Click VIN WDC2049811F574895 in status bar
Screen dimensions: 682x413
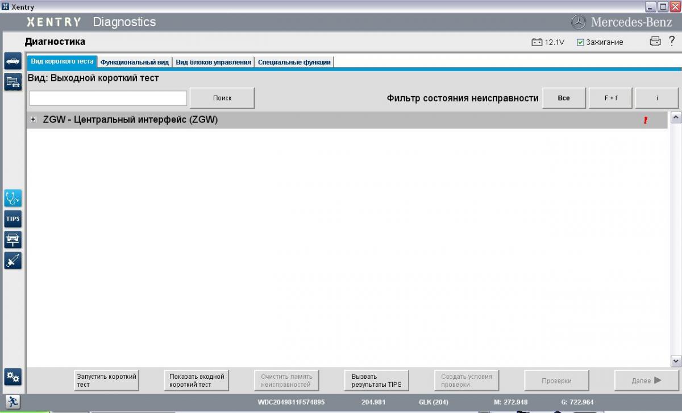pyautogui.click(x=291, y=402)
